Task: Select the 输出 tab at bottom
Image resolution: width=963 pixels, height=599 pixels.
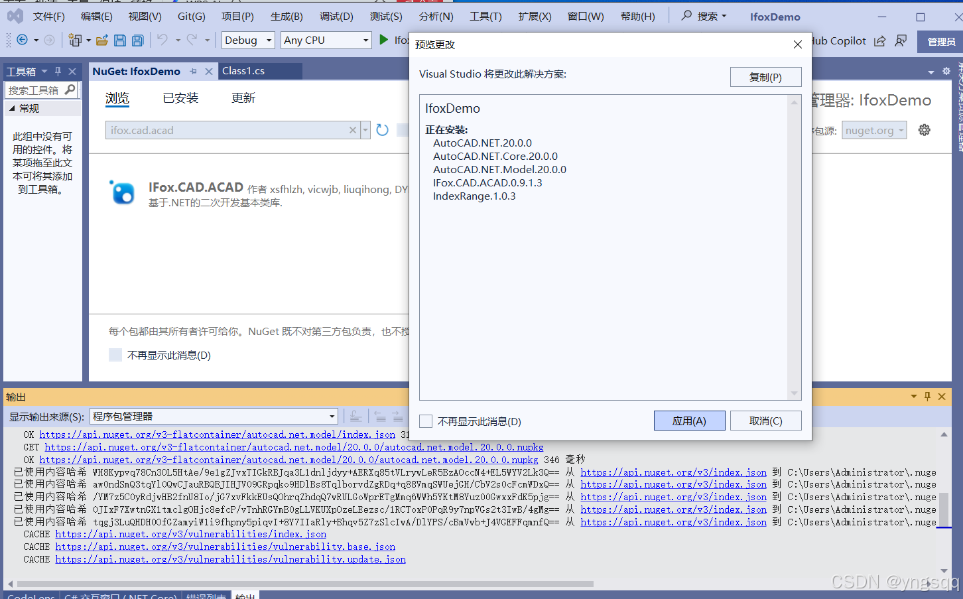Action: click(245, 596)
